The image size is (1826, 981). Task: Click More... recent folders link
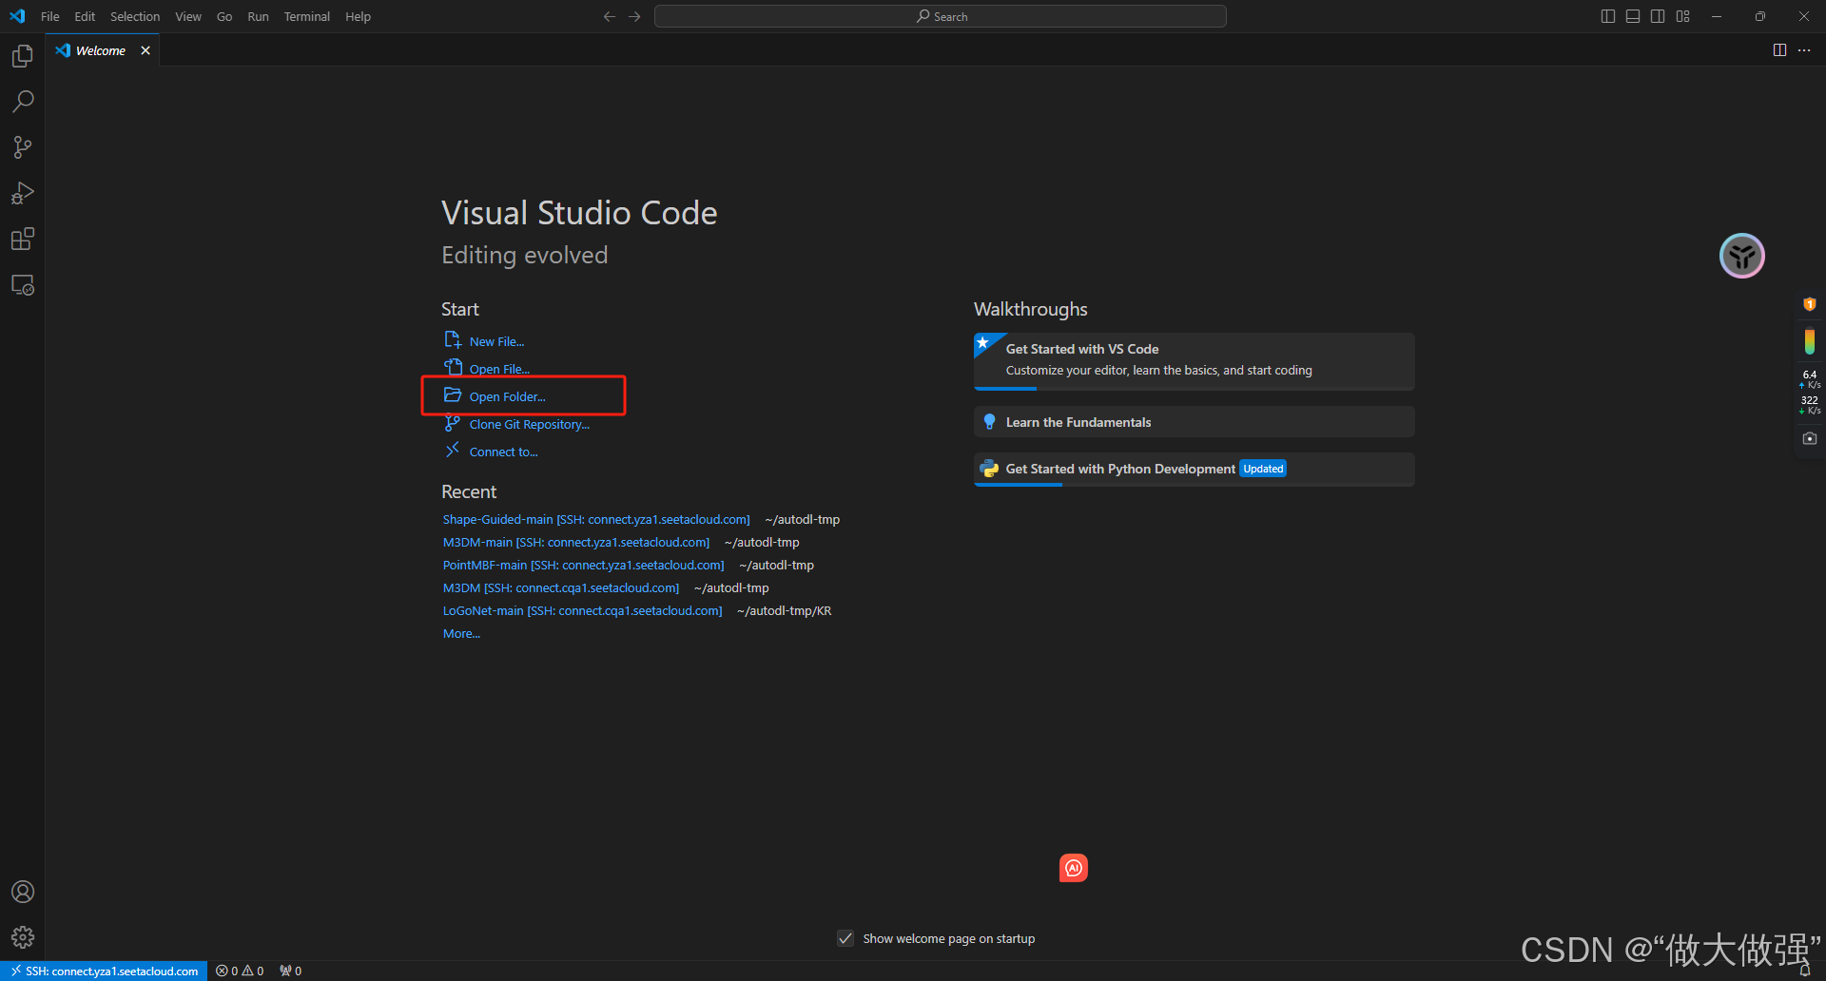(461, 634)
